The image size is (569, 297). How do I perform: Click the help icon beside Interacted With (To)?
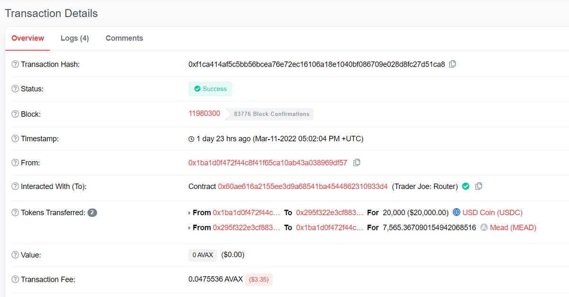(15, 187)
